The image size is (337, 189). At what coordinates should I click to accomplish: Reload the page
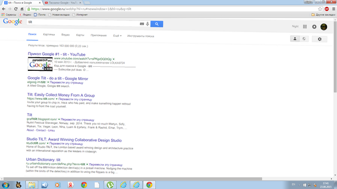point(16,9)
